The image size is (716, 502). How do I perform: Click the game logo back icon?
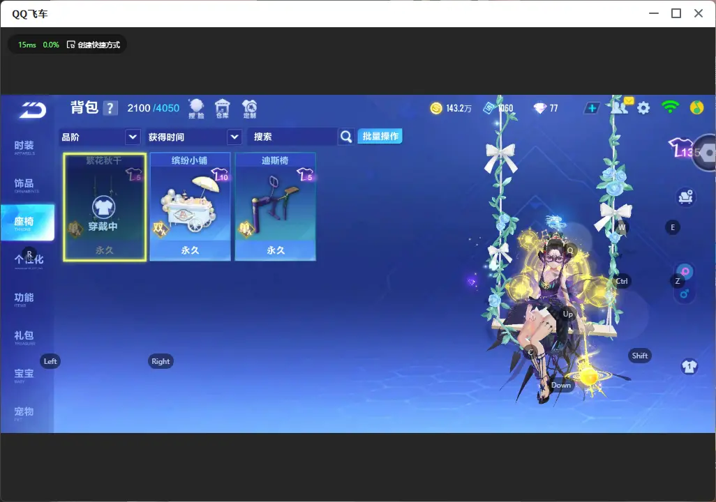32,109
